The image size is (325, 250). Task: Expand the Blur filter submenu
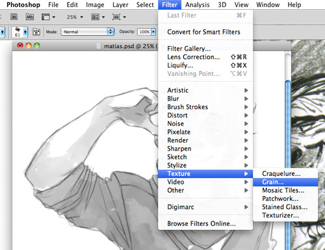point(205,99)
